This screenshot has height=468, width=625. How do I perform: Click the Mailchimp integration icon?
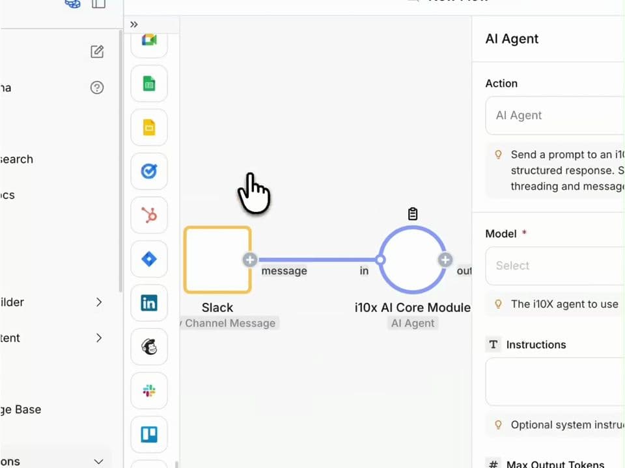point(149,346)
